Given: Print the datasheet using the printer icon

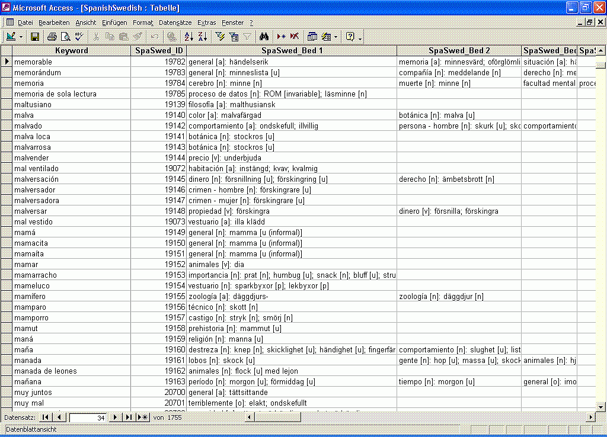Looking at the screenshot, I should [52, 37].
